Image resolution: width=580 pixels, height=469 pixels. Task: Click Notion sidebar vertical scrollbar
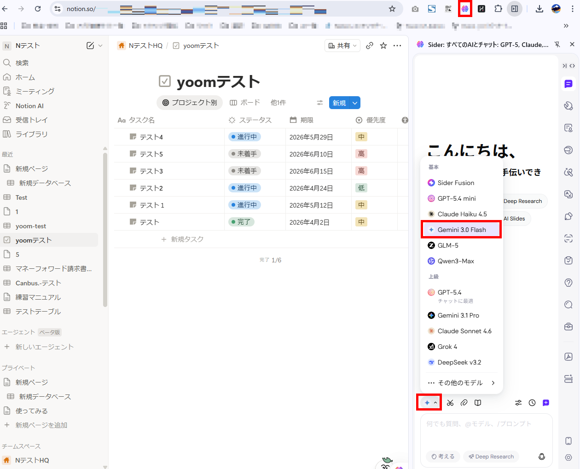pyautogui.click(x=105, y=230)
